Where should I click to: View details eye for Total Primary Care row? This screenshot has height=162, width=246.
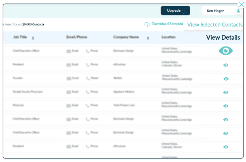click(x=226, y=106)
